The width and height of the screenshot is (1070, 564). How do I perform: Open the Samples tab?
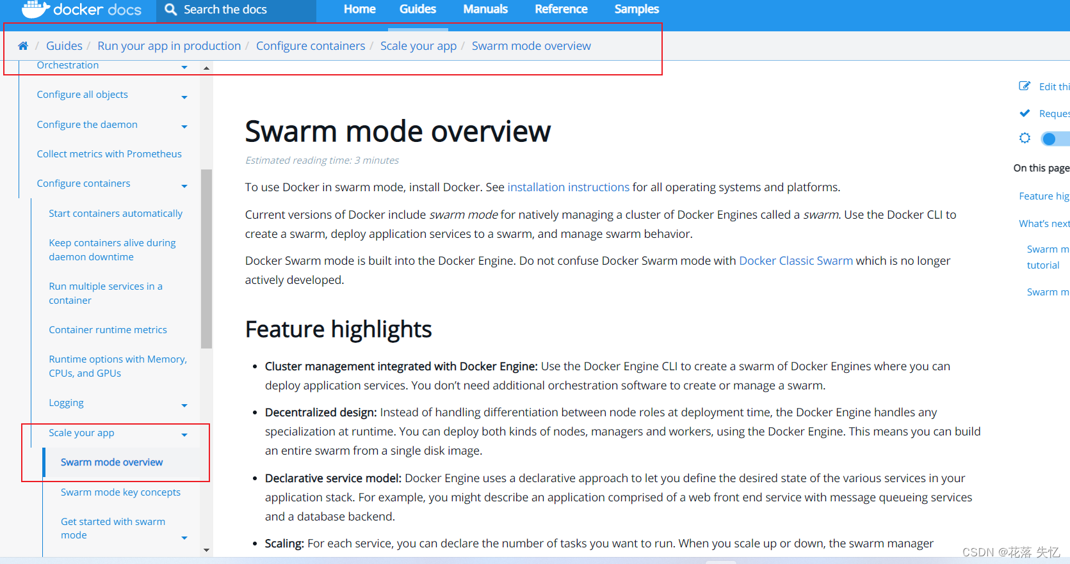[x=636, y=10]
